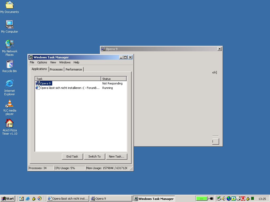
Task: Click the D-Link 'D' tray icon
Action: pos(234,199)
